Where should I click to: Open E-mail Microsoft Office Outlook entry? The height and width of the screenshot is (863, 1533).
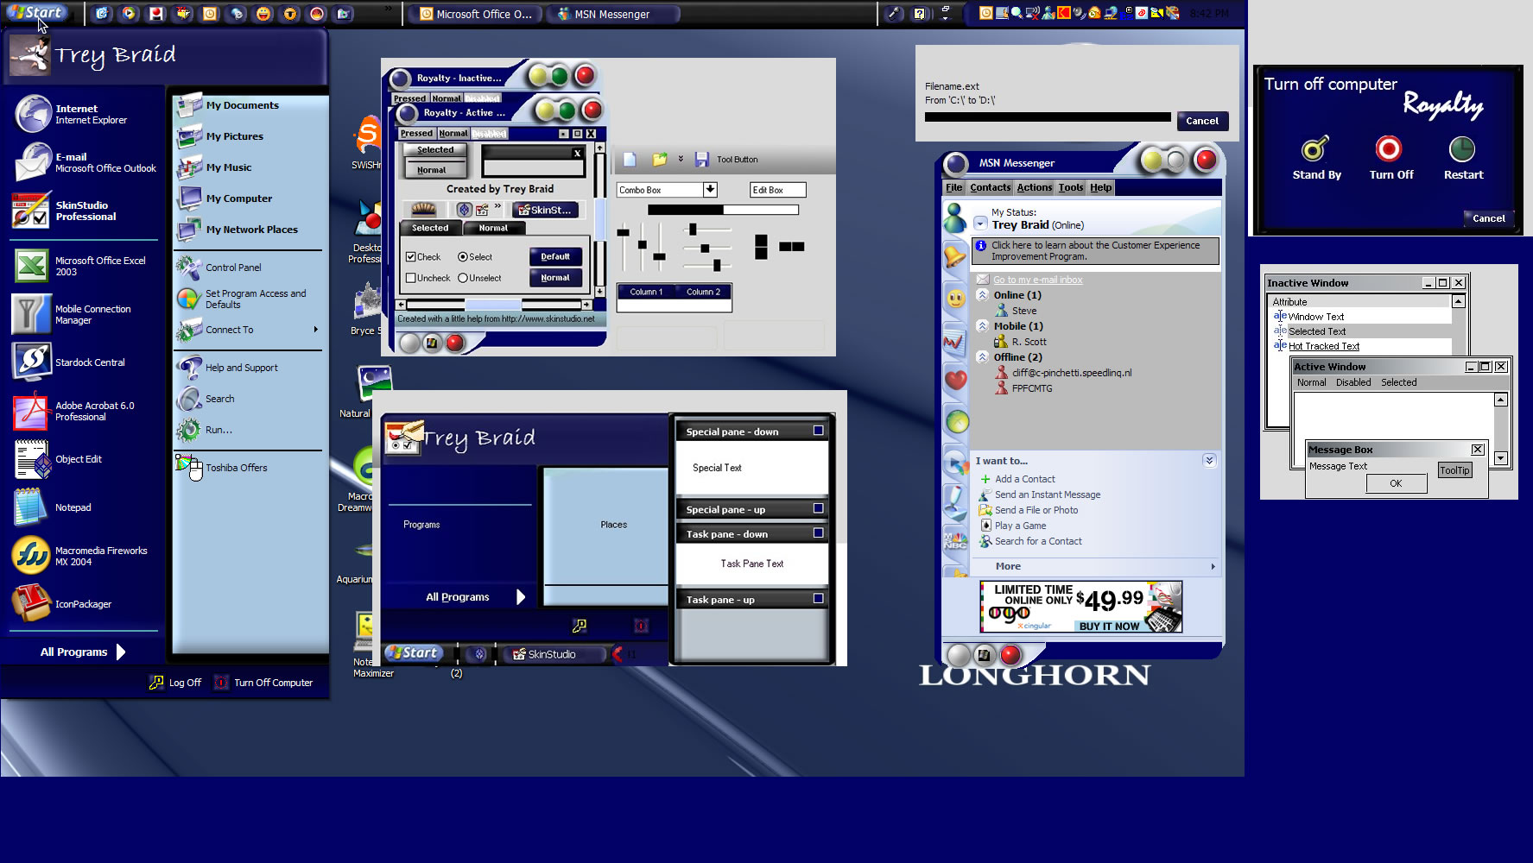[85, 163]
